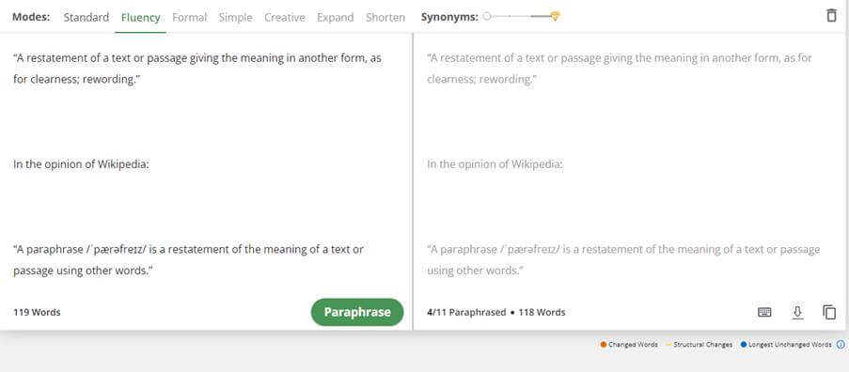The width and height of the screenshot is (849, 372).
Task: Switch to Expand mode
Action: (335, 17)
